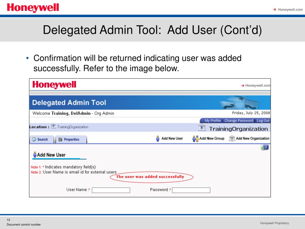
Task: Click the 'Delegated Admin Tool' banner title
Action: coord(69,103)
